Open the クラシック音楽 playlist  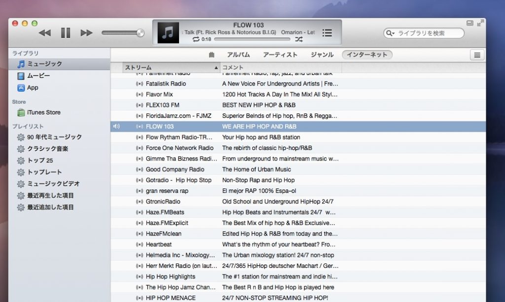tap(59, 149)
